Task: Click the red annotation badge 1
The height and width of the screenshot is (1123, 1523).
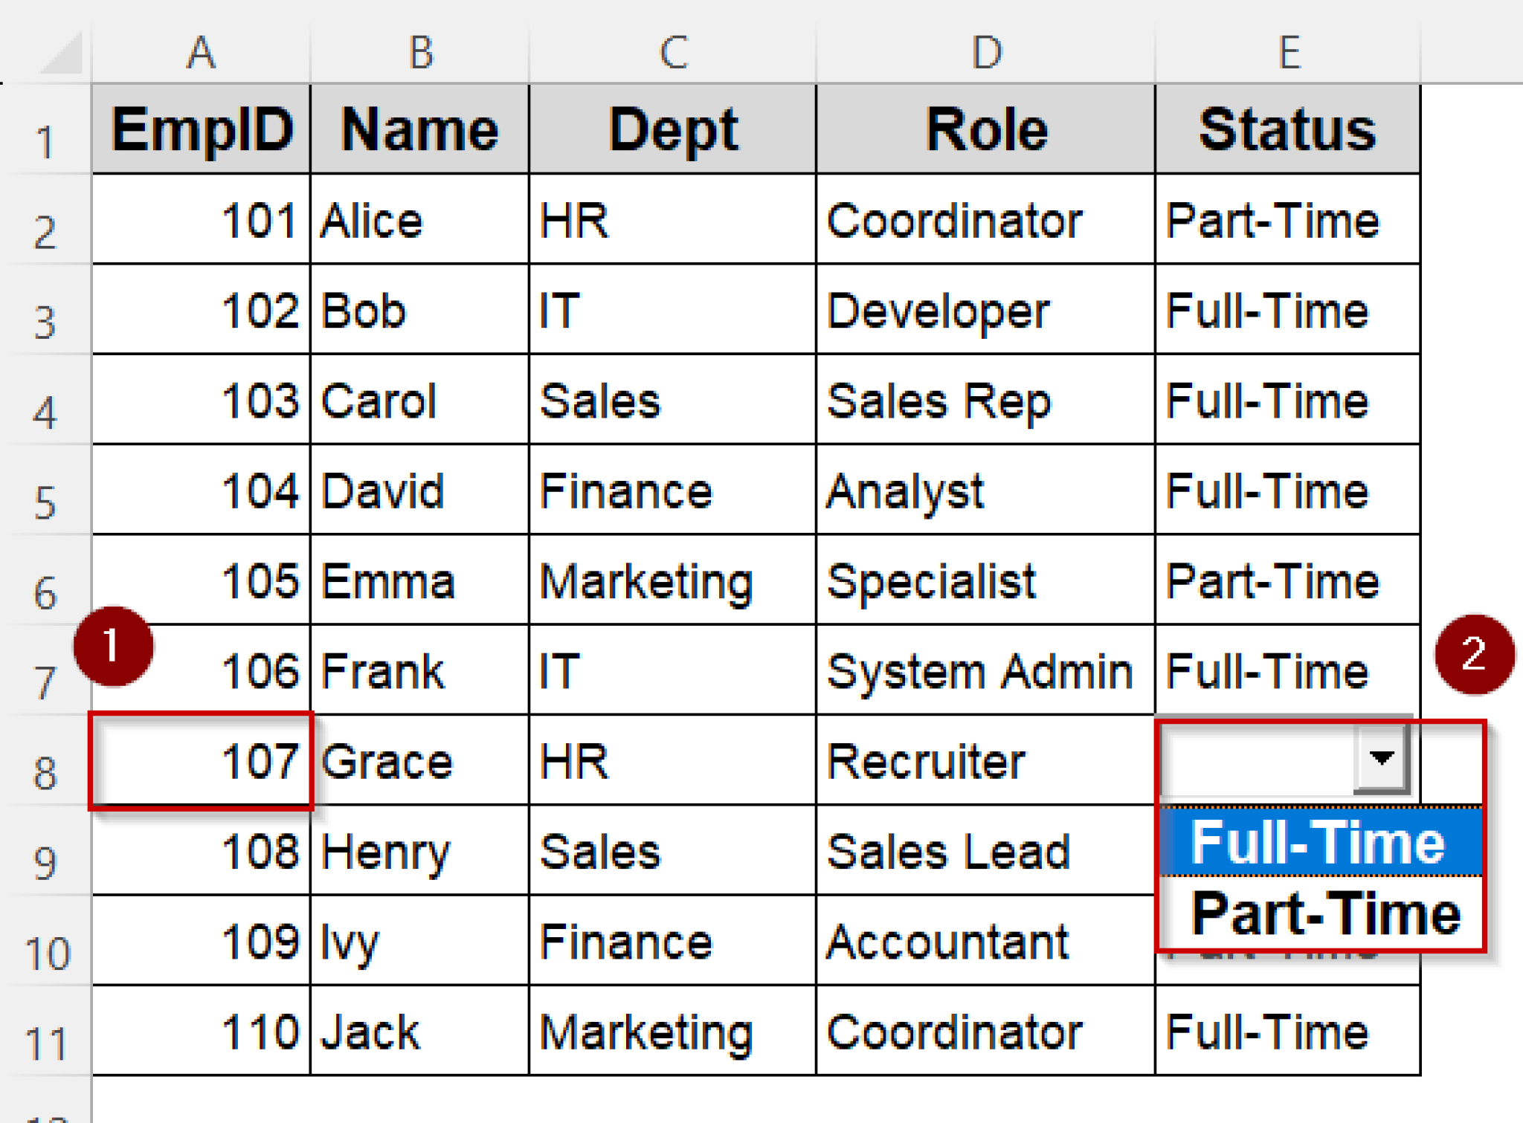Action: coord(113,647)
